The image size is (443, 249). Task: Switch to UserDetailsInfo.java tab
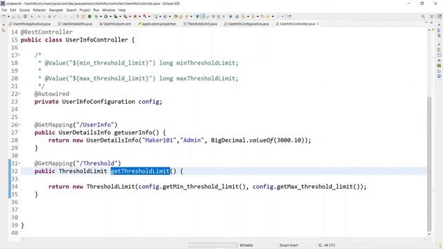coord(75,24)
